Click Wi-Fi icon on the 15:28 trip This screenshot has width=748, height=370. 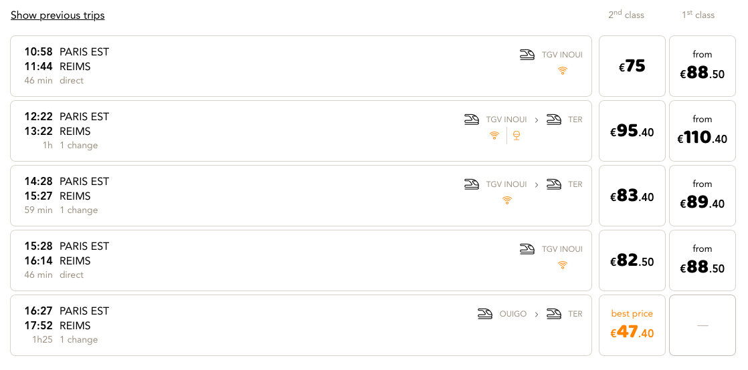pos(563,264)
